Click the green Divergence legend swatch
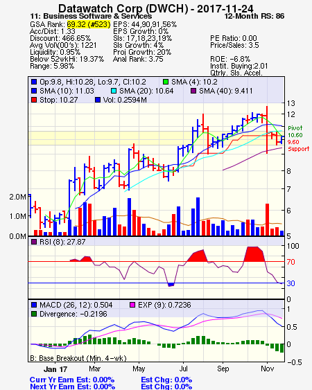 [34, 314]
